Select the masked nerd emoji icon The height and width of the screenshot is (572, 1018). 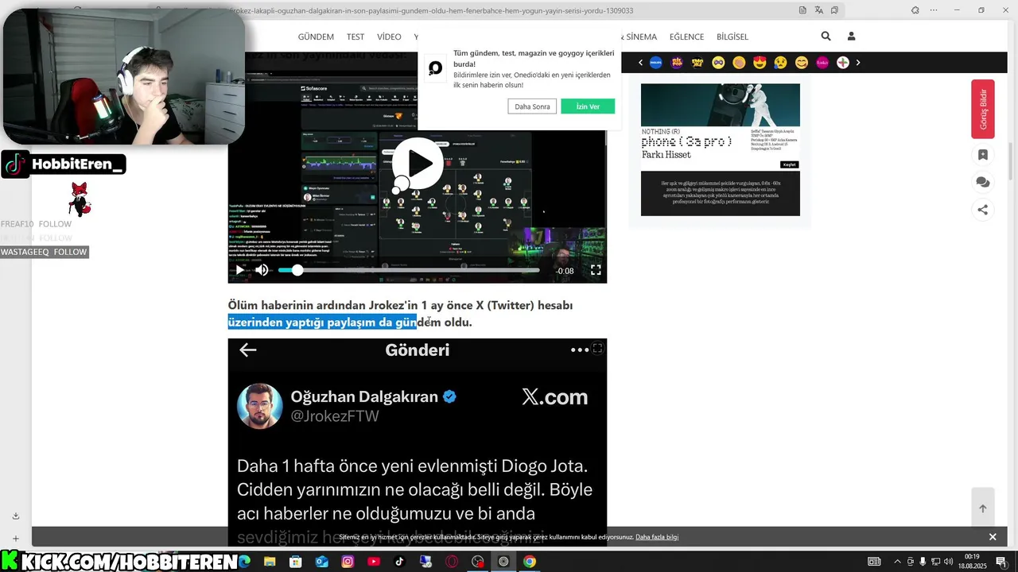coord(718,63)
